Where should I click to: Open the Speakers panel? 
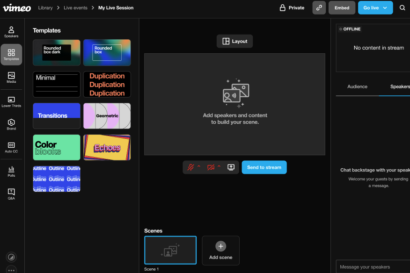point(11,30)
